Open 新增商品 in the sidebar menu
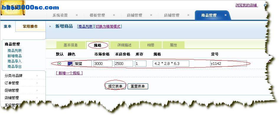Viewport: 279px width, 115px height. (14, 56)
